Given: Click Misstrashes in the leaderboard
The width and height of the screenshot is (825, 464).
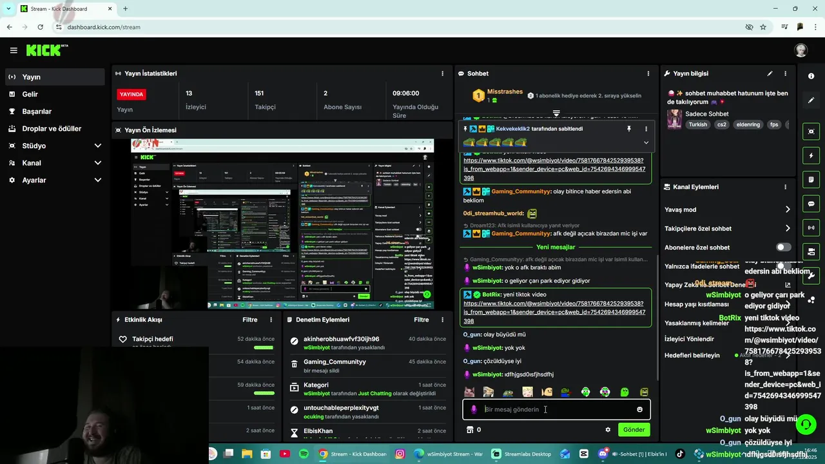Looking at the screenshot, I should pyautogui.click(x=505, y=92).
